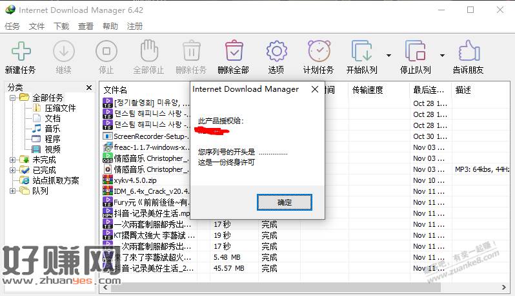515x296 pixels.
Task: Click the 停止队列 (stop queue) icon
Action: click(x=414, y=51)
